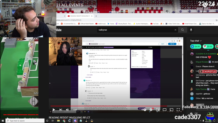Open Cortana circle on taskbar

(47, 121)
